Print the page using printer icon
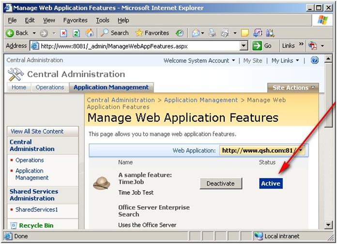 click(x=213, y=33)
